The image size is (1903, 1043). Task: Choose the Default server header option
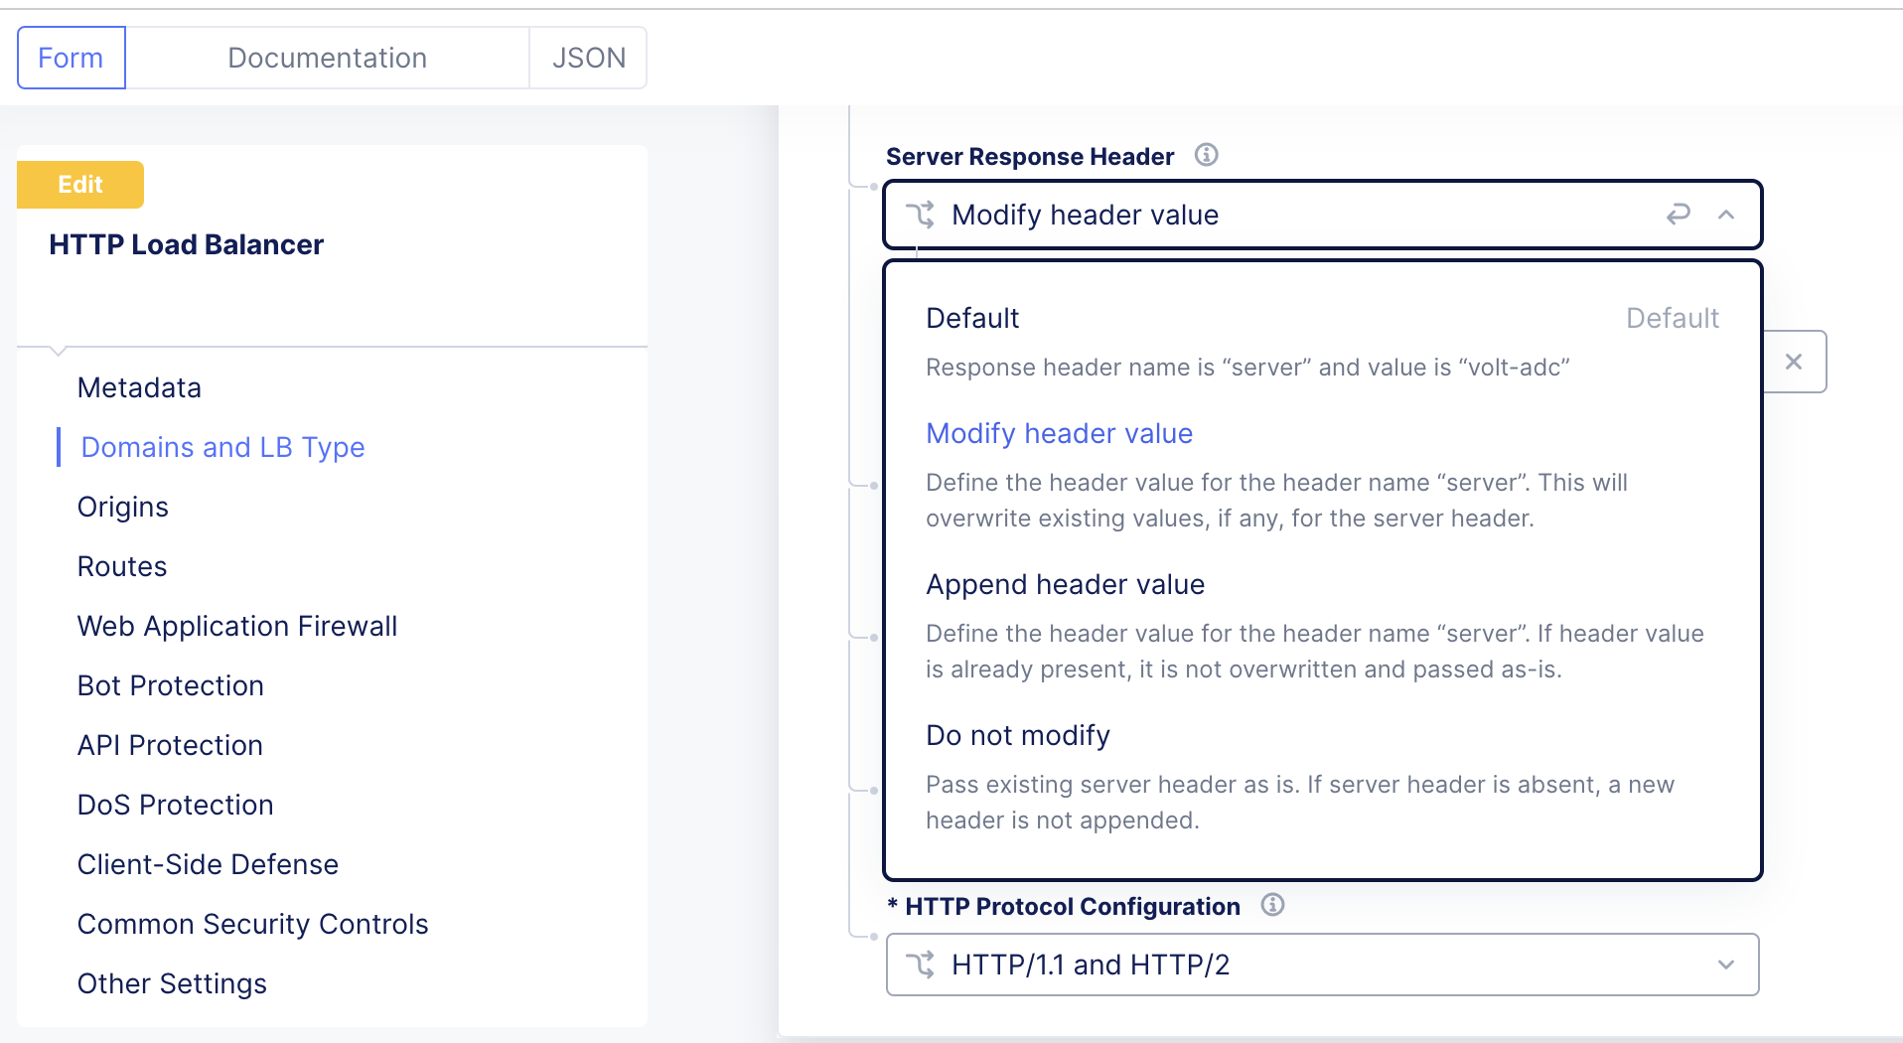(x=971, y=318)
